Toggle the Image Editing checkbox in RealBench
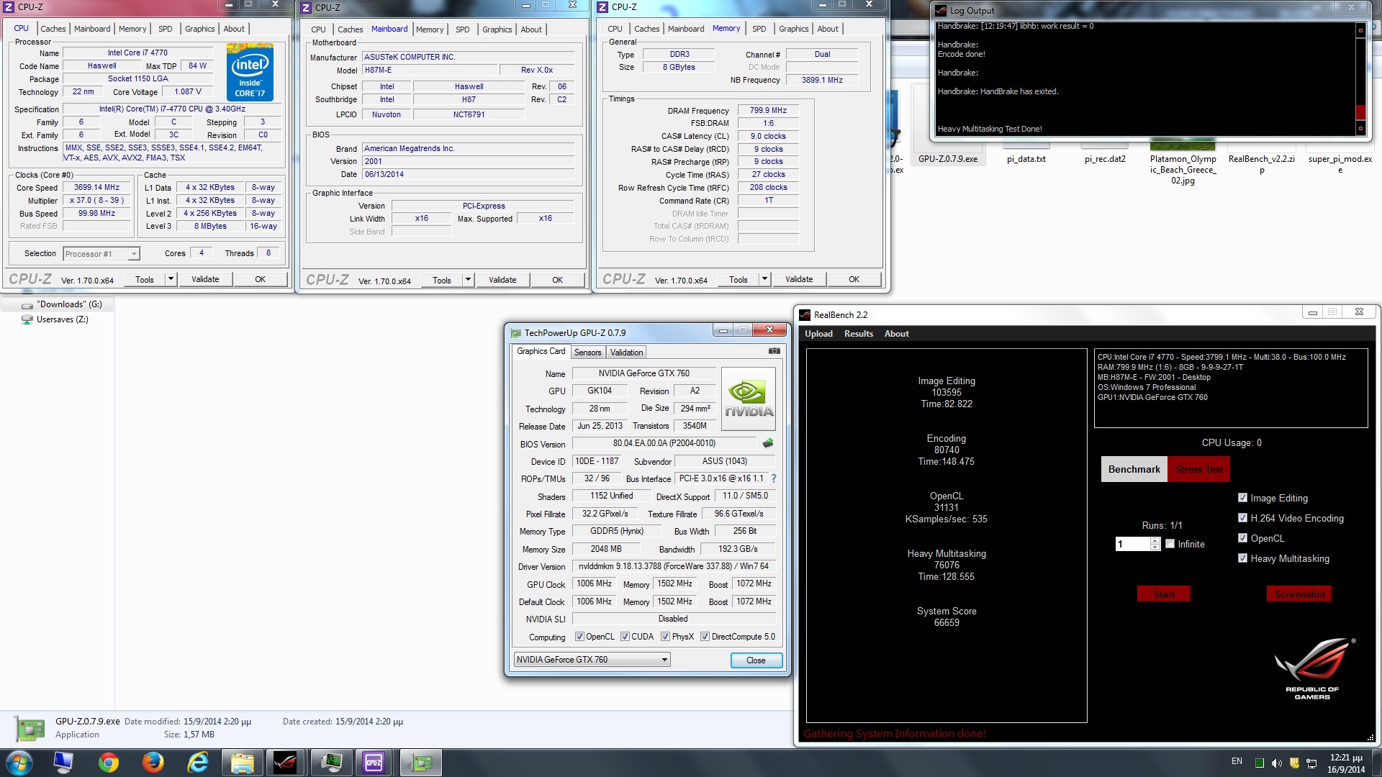The height and width of the screenshot is (777, 1382). [x=1242, y=498]
